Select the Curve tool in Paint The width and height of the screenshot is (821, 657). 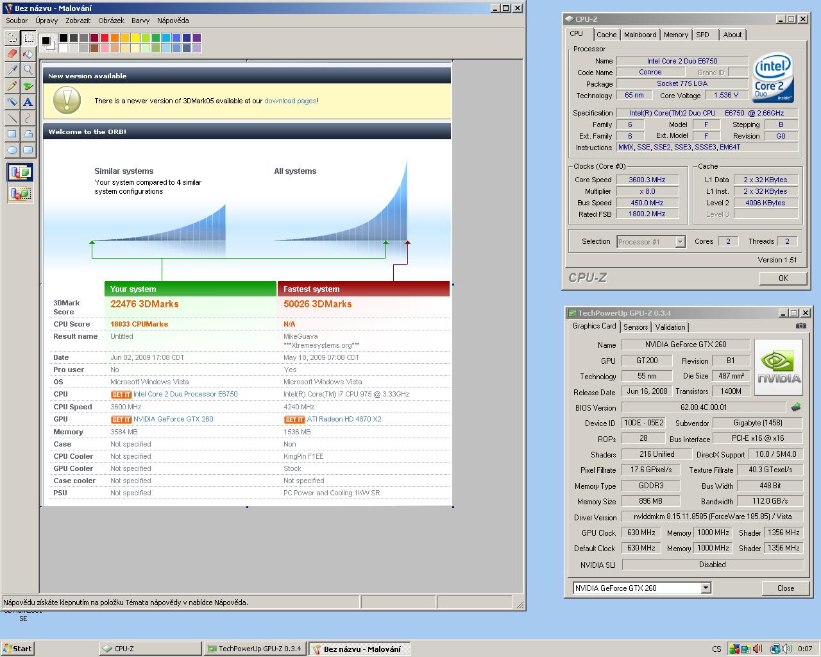(x=28, y=118)
